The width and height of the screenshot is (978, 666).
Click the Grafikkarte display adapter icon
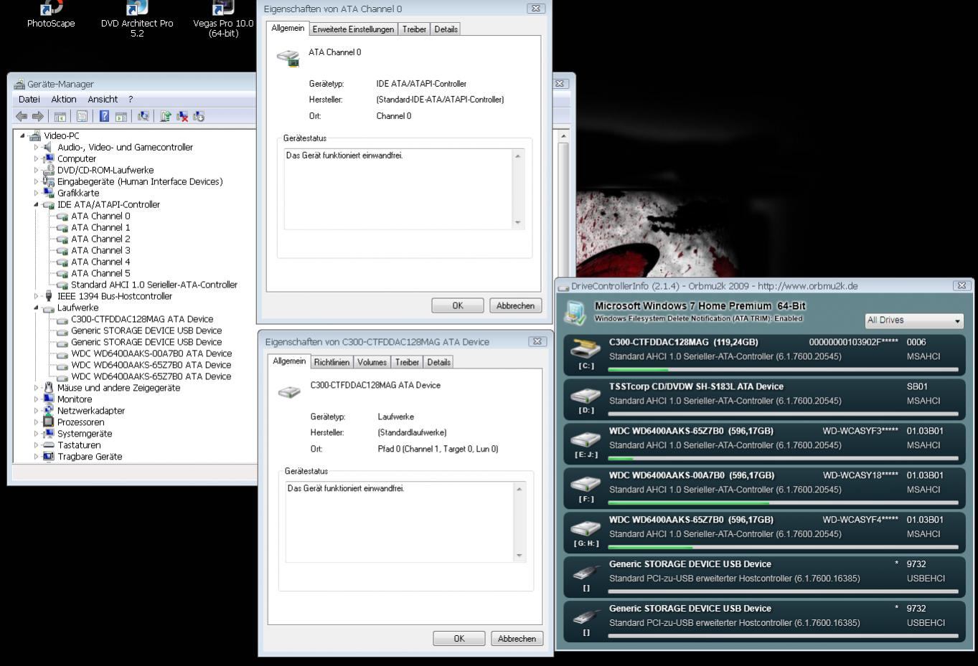coord(48,193)
